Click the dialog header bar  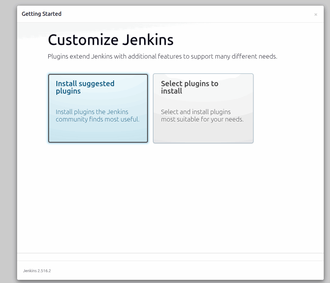point(170,14)
